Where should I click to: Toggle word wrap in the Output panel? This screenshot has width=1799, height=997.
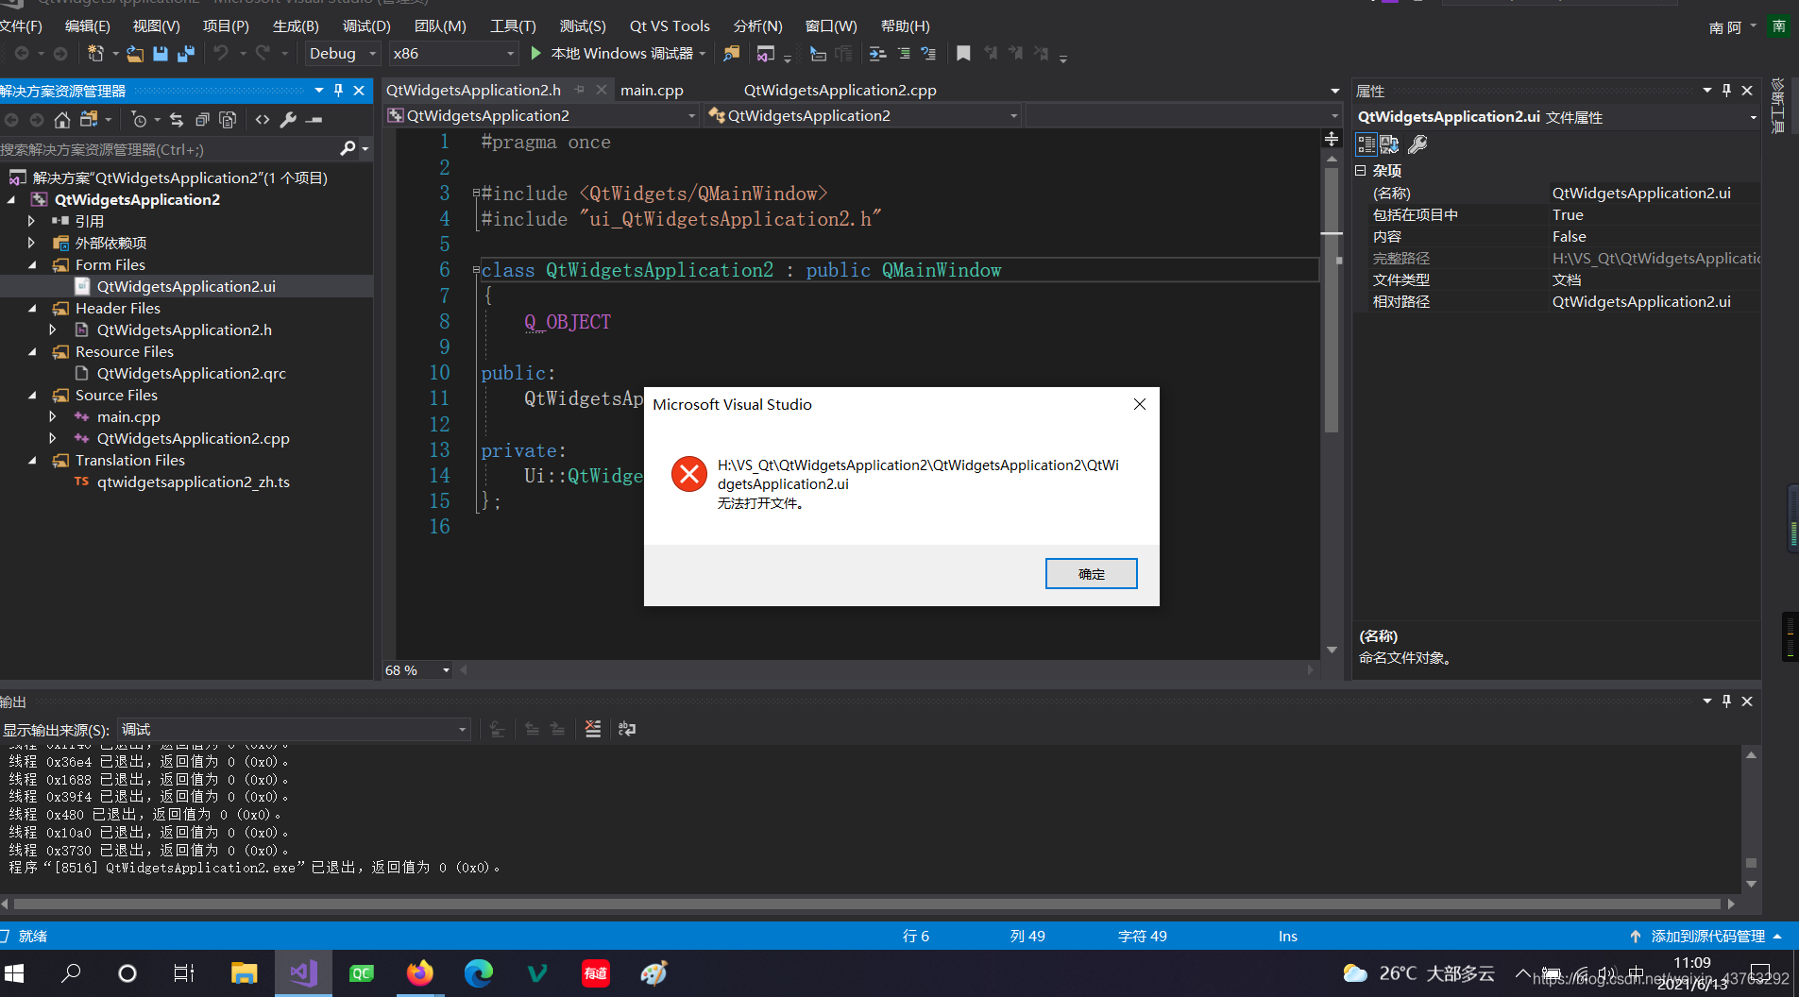[627, 729]
